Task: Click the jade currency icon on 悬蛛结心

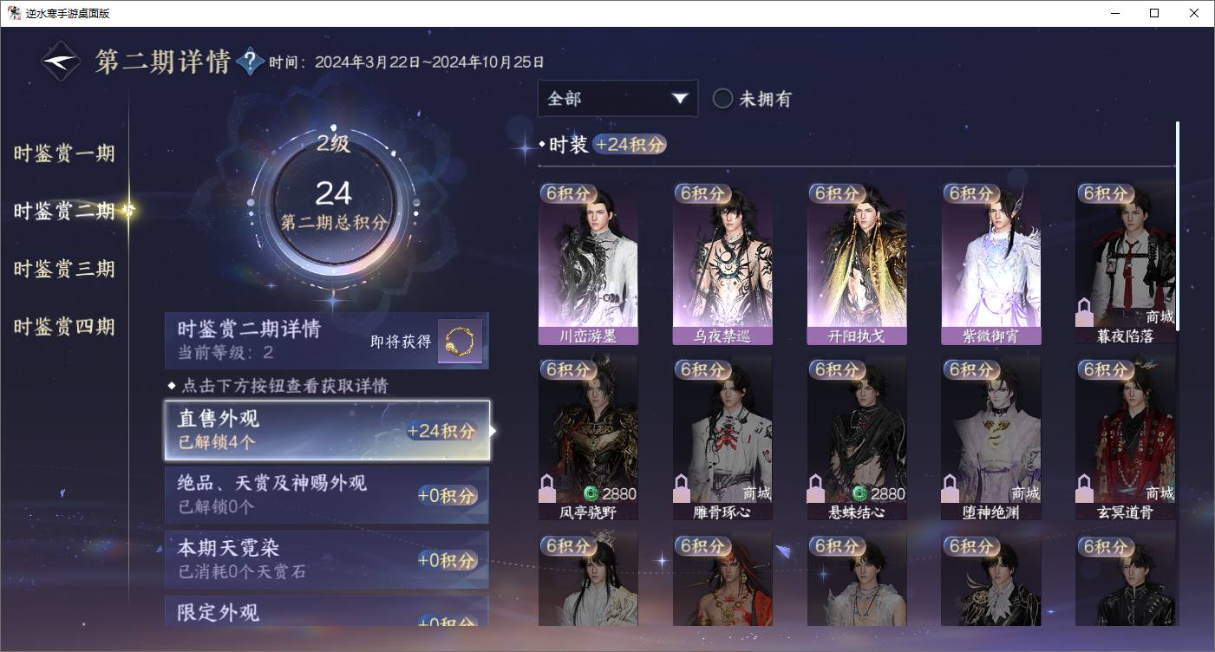Action: pos(859,493)
